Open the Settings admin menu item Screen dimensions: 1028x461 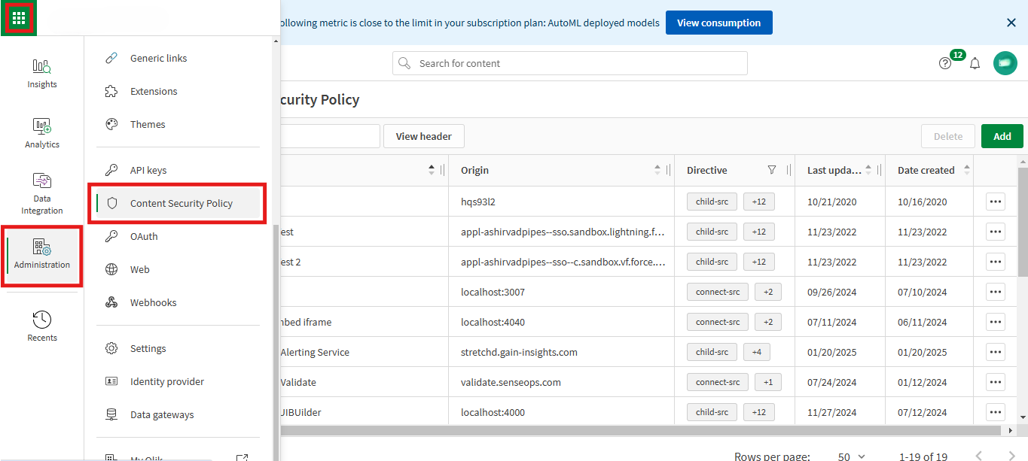point(148,348)
